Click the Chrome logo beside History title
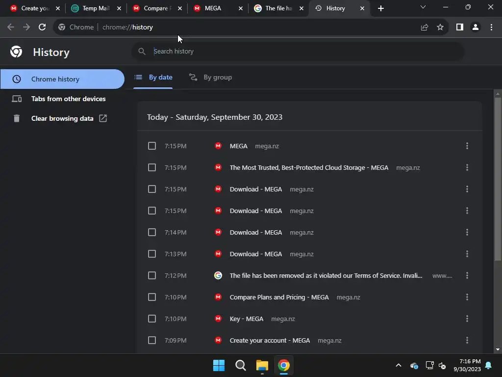 click(x=16, y=52)
